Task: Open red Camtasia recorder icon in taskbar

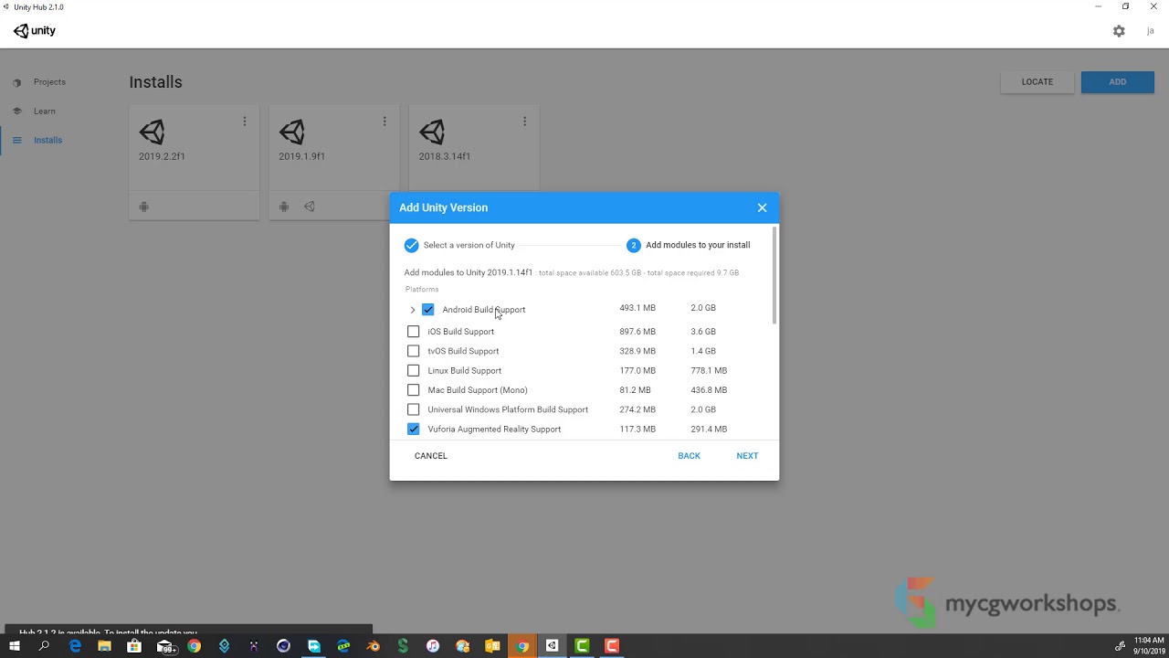Action: pyautogui.click(x=612, y=646)
